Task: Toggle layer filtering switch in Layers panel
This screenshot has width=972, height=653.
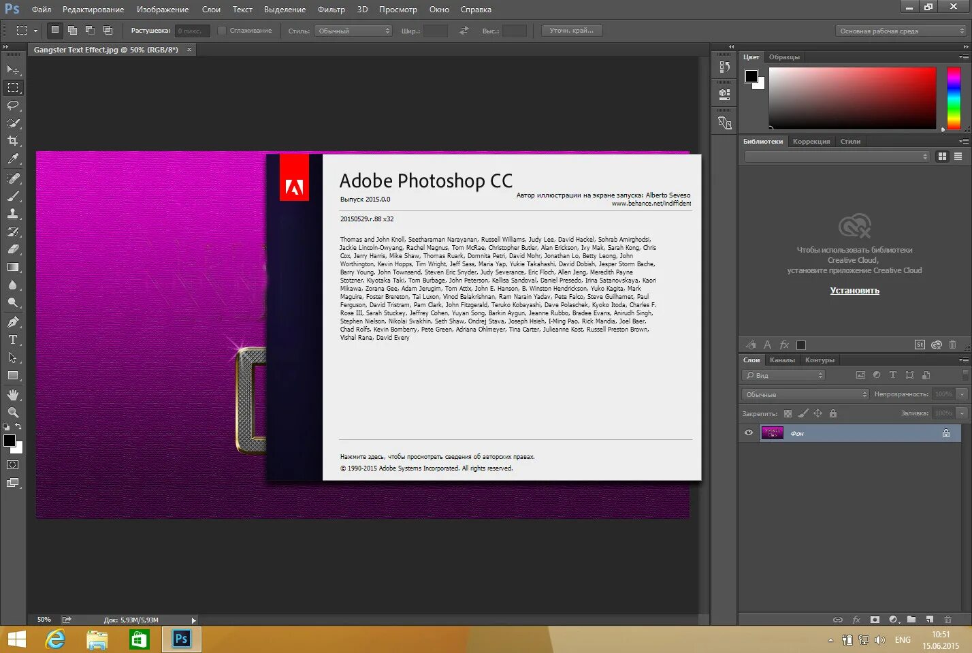Action: pos(965,375)
